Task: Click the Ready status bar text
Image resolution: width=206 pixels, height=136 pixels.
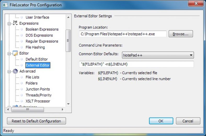Action: (9, 131)
